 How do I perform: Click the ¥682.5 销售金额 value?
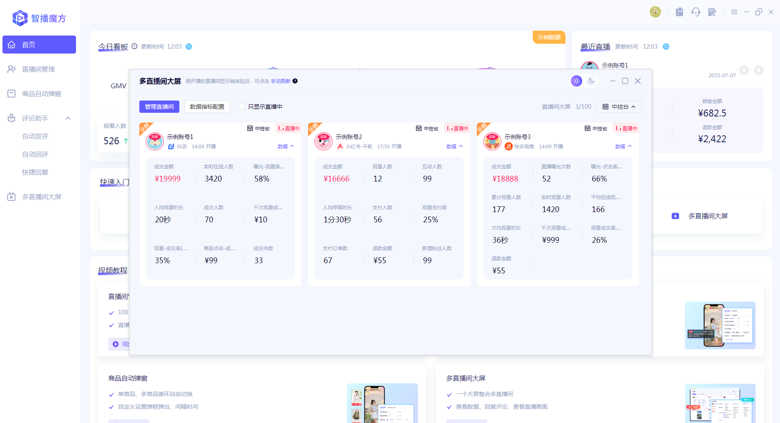(712, 113)
